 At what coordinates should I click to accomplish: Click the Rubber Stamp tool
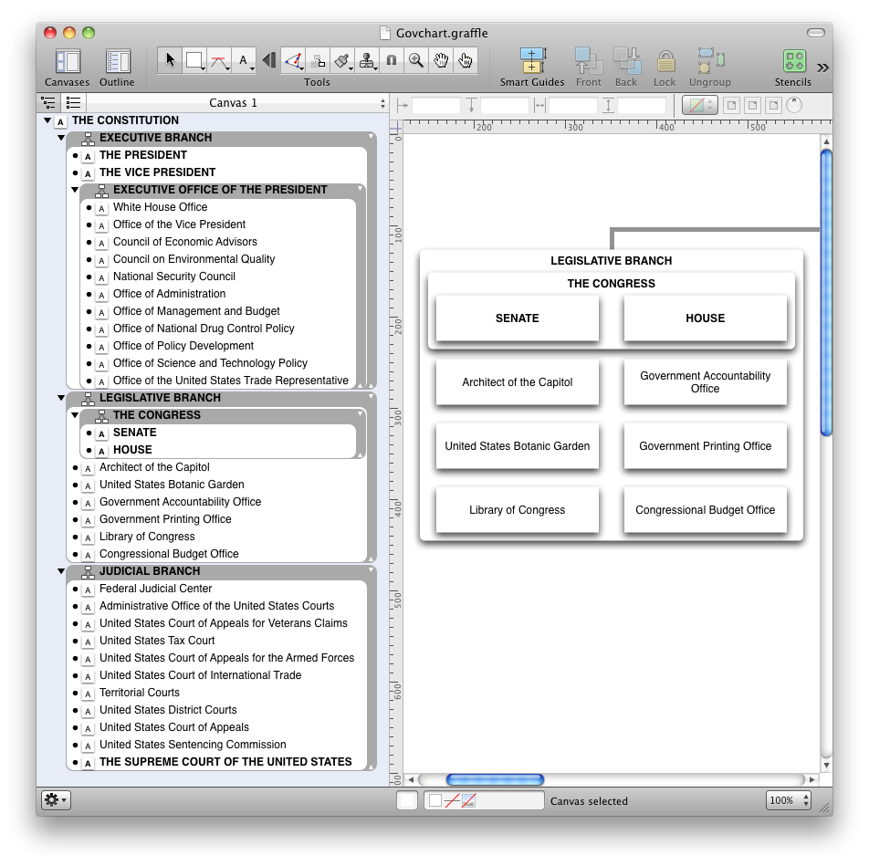coord(367,60)
